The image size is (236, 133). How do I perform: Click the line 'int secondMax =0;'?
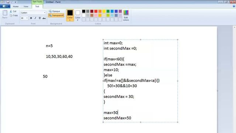[120, 48]
